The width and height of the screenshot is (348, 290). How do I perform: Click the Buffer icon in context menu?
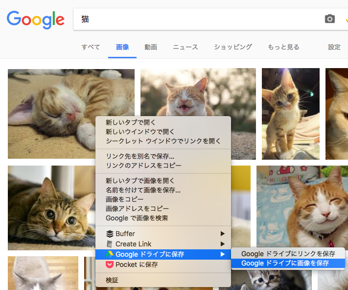click(x=110, y=234)
